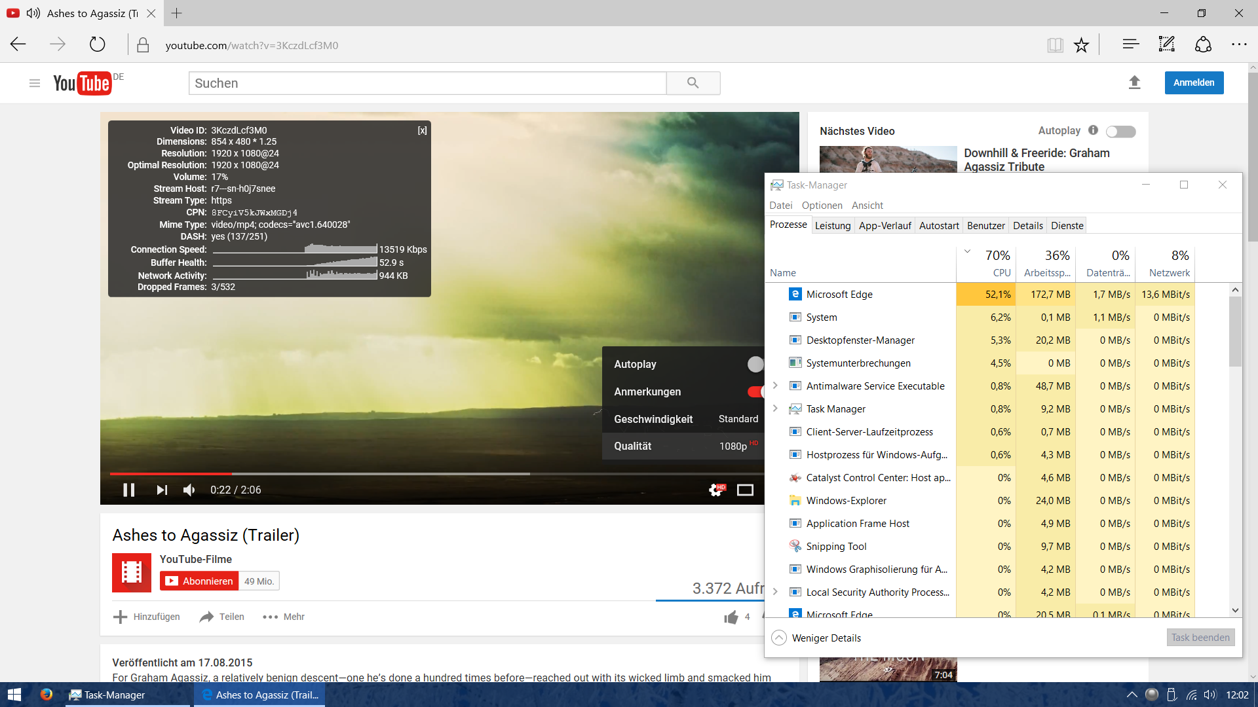1258x707 pixels.
Task: Add page to favorites with the star icon
Action: click(1081, 45)
